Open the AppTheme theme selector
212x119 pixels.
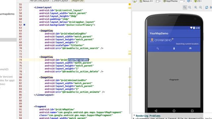(x=170, y=1)
